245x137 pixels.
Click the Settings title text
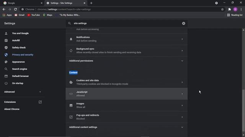pyautogui.click(x=10, y=23)
